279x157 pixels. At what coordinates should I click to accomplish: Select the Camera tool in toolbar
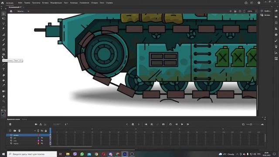tap(3, 91)
